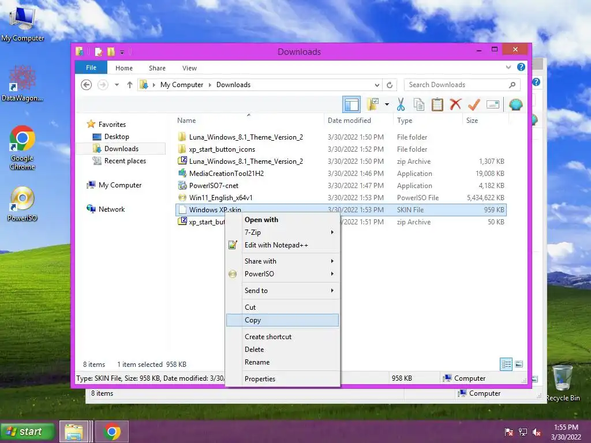Screen dimensions: 591x443
Task: Select the MediaCreationTool21H2 file
Action: (x=226, y=173)
